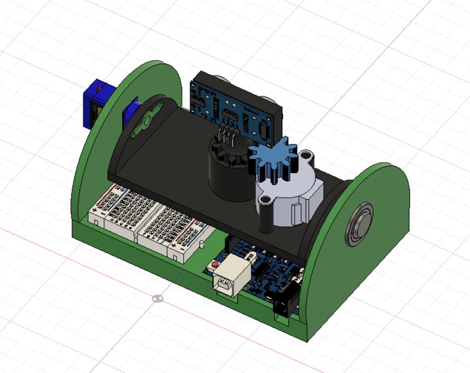The height and width of the screenshot is (373, 470).
Task: Select the Arduino USB port connector
Action: [231, 275]
